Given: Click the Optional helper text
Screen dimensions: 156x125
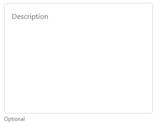Looking at the screenshot, I should (15, 119).
